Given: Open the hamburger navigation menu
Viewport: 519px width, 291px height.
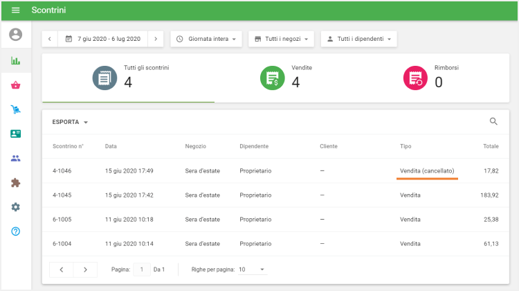Looking at the screenshot, I should [x=15, y=10].
